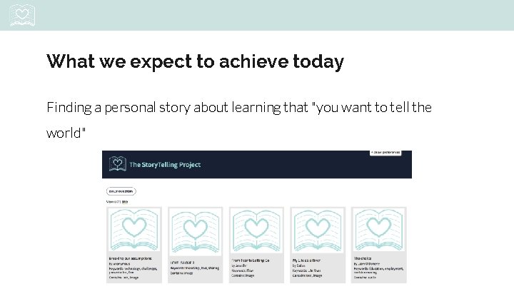Expand the show preferences button
This screenshot has height=289, width=514.
tap(385, 153)
